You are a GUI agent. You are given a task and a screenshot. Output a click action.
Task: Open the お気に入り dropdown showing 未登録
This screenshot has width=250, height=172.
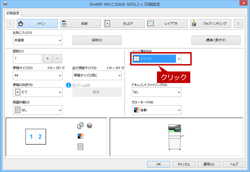pos(37,40)
